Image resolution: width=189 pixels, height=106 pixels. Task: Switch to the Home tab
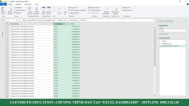click(x=10, y=4)
